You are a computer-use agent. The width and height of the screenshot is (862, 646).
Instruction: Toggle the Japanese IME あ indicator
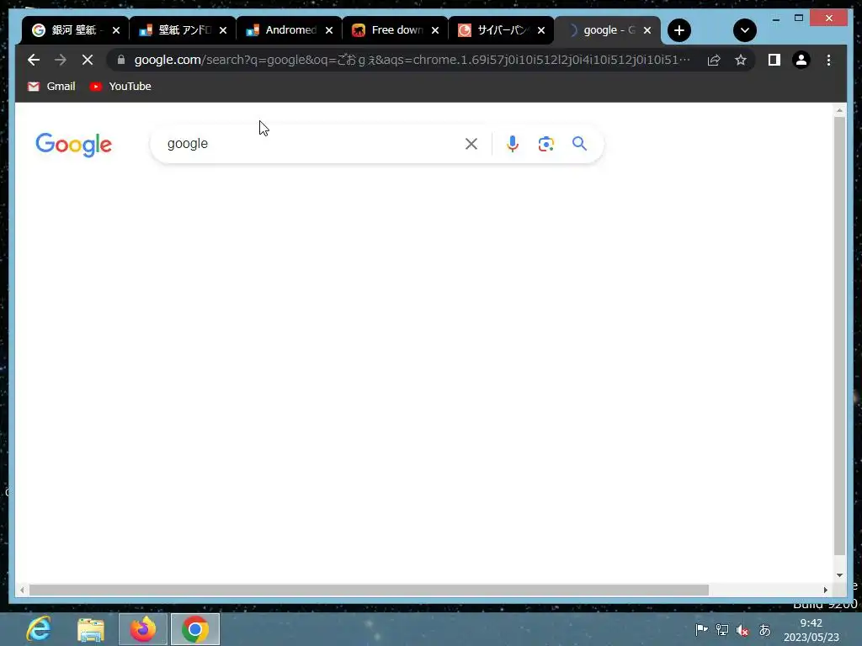[x=764, y=630]
